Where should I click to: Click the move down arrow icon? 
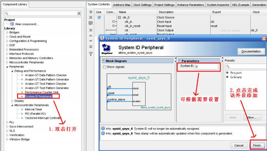91,41
